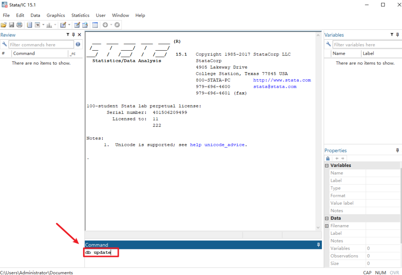
Task: Open the Graphics menu
Action: tap(56, 15)
